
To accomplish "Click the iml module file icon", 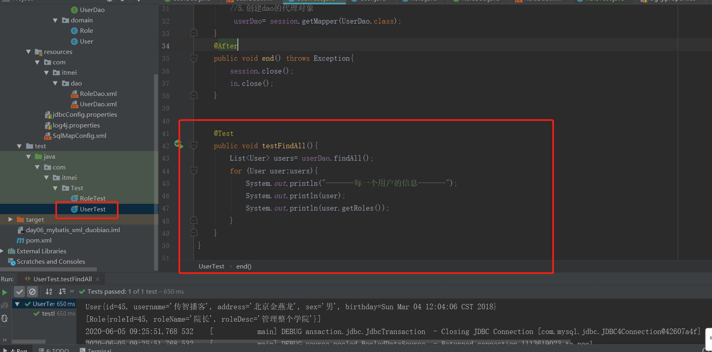I will coord(21,230).
